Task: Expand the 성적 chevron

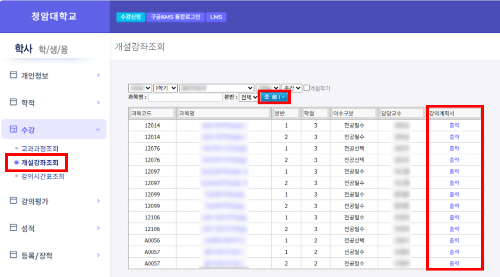Action: (98, 228)
